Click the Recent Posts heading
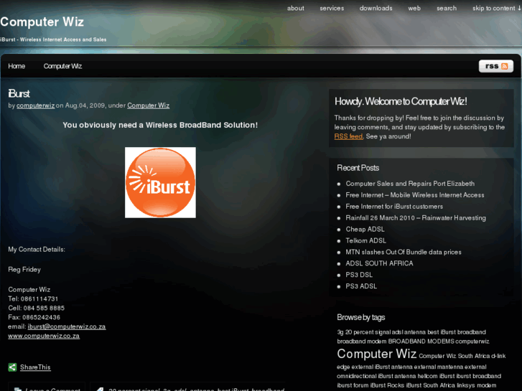 358,168
